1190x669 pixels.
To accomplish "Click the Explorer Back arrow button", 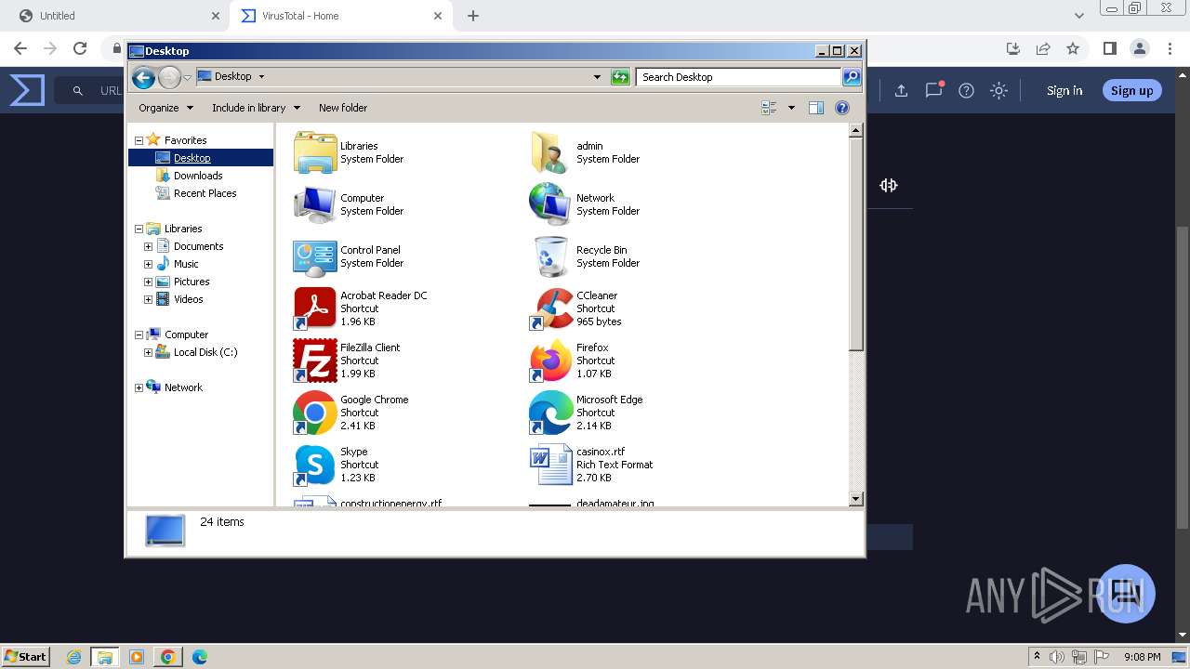I will pos(143,77).
